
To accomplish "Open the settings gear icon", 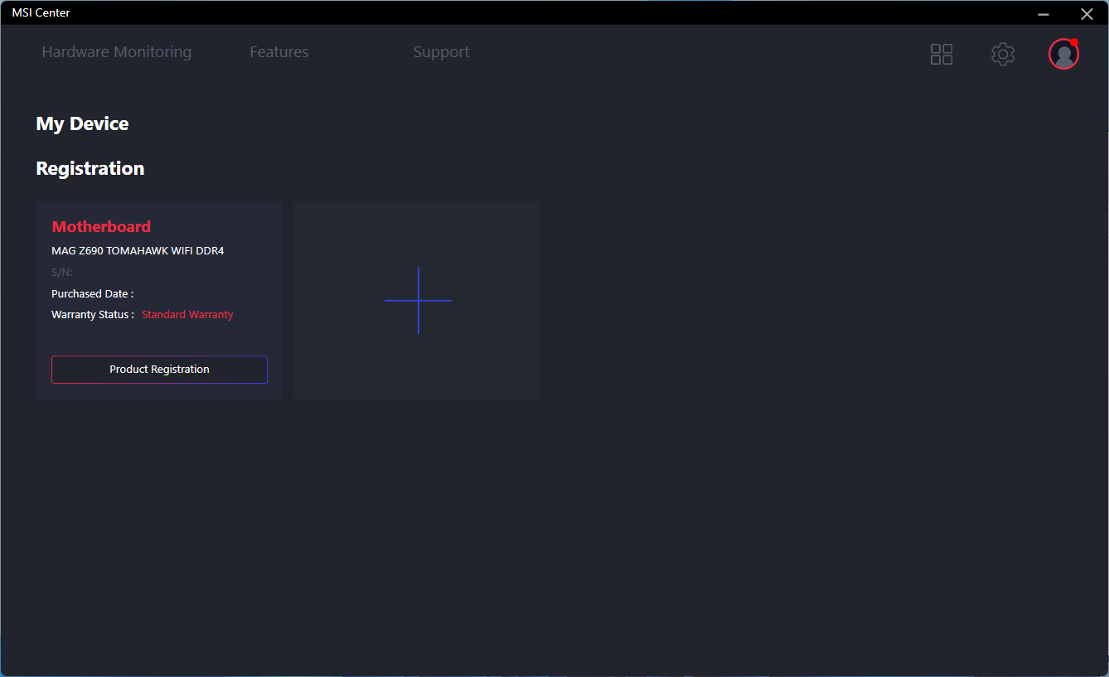I will [x=1003, y=55].
